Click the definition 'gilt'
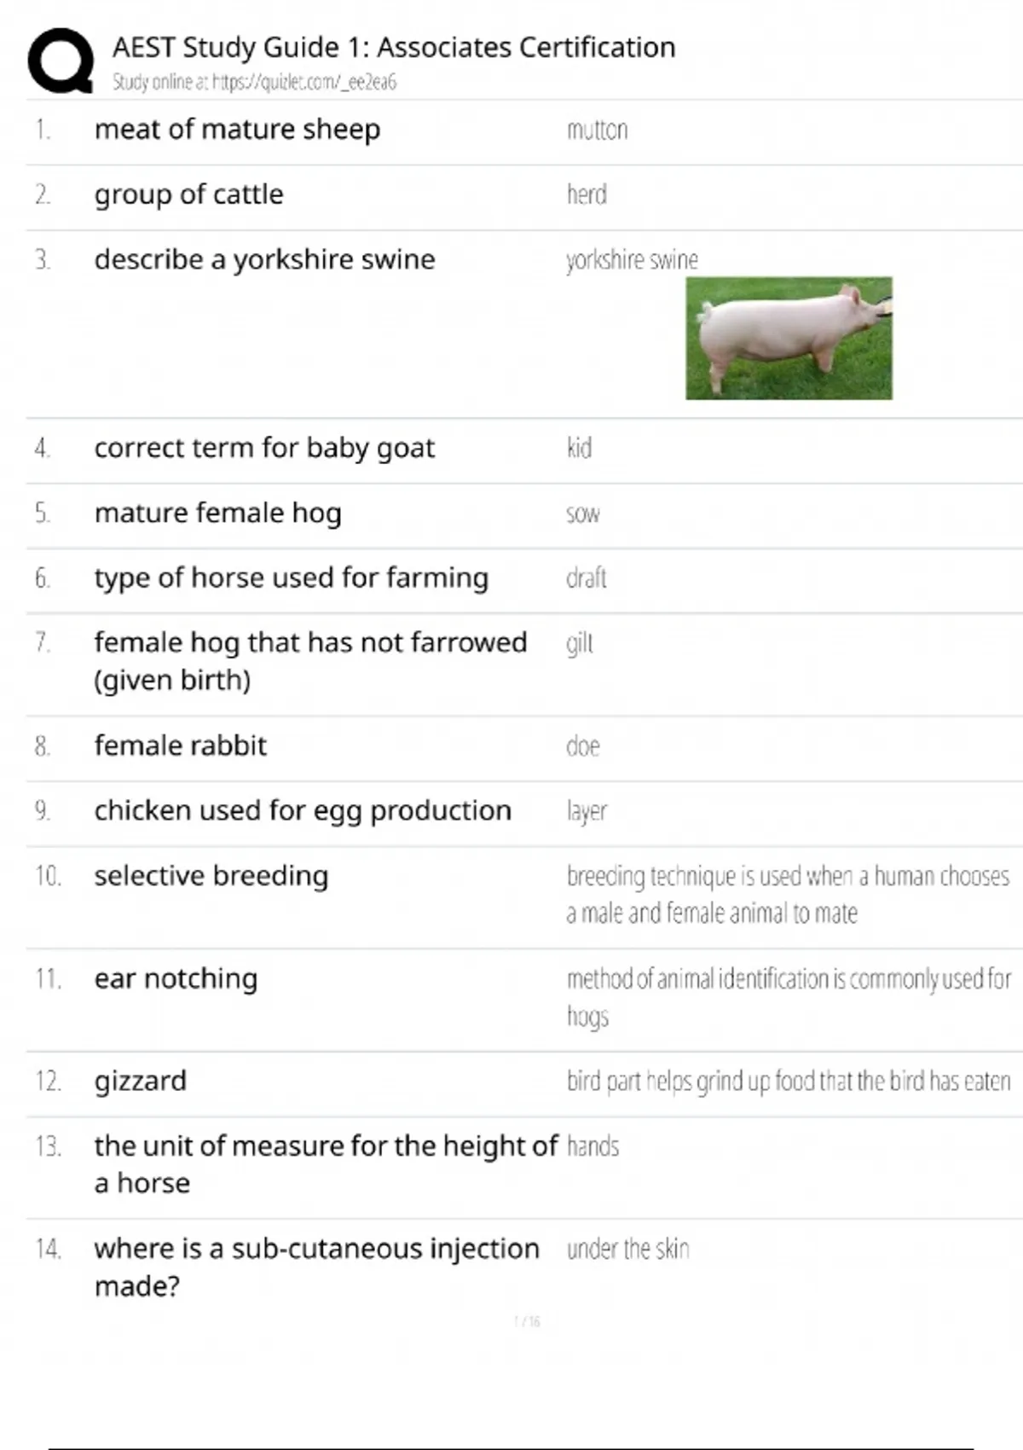 (x=579, y=643)
